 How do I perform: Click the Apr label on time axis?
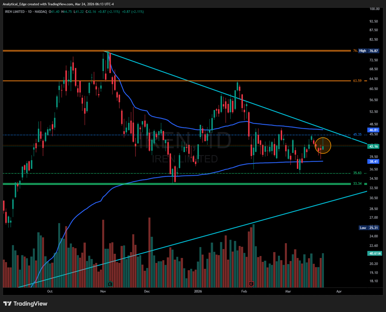coord(339,291)
